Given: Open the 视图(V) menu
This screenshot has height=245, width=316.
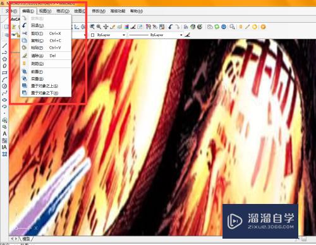Looking at the screenshot, I should (45, 11).
